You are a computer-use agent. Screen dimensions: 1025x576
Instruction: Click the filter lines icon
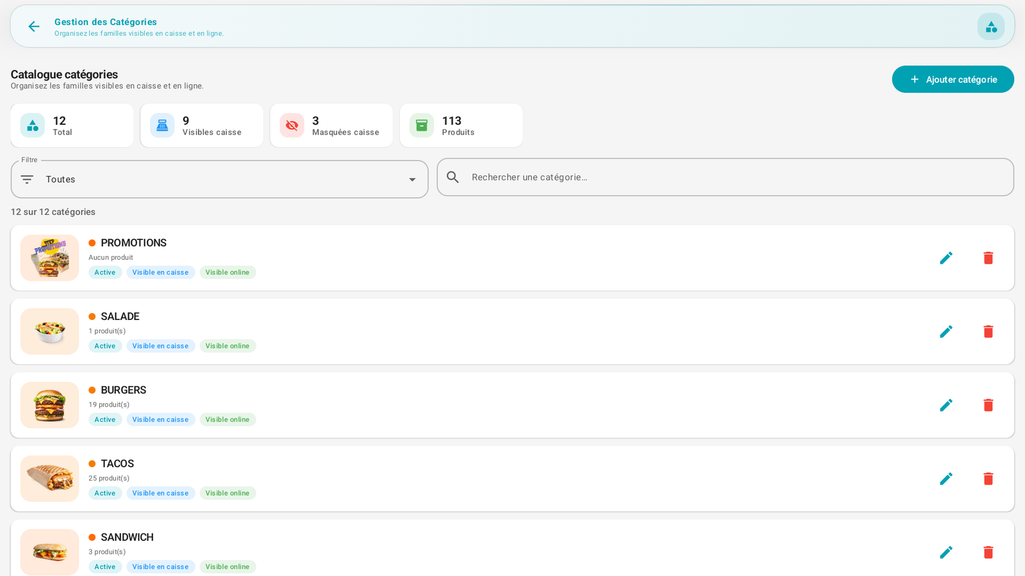(27, 179)
